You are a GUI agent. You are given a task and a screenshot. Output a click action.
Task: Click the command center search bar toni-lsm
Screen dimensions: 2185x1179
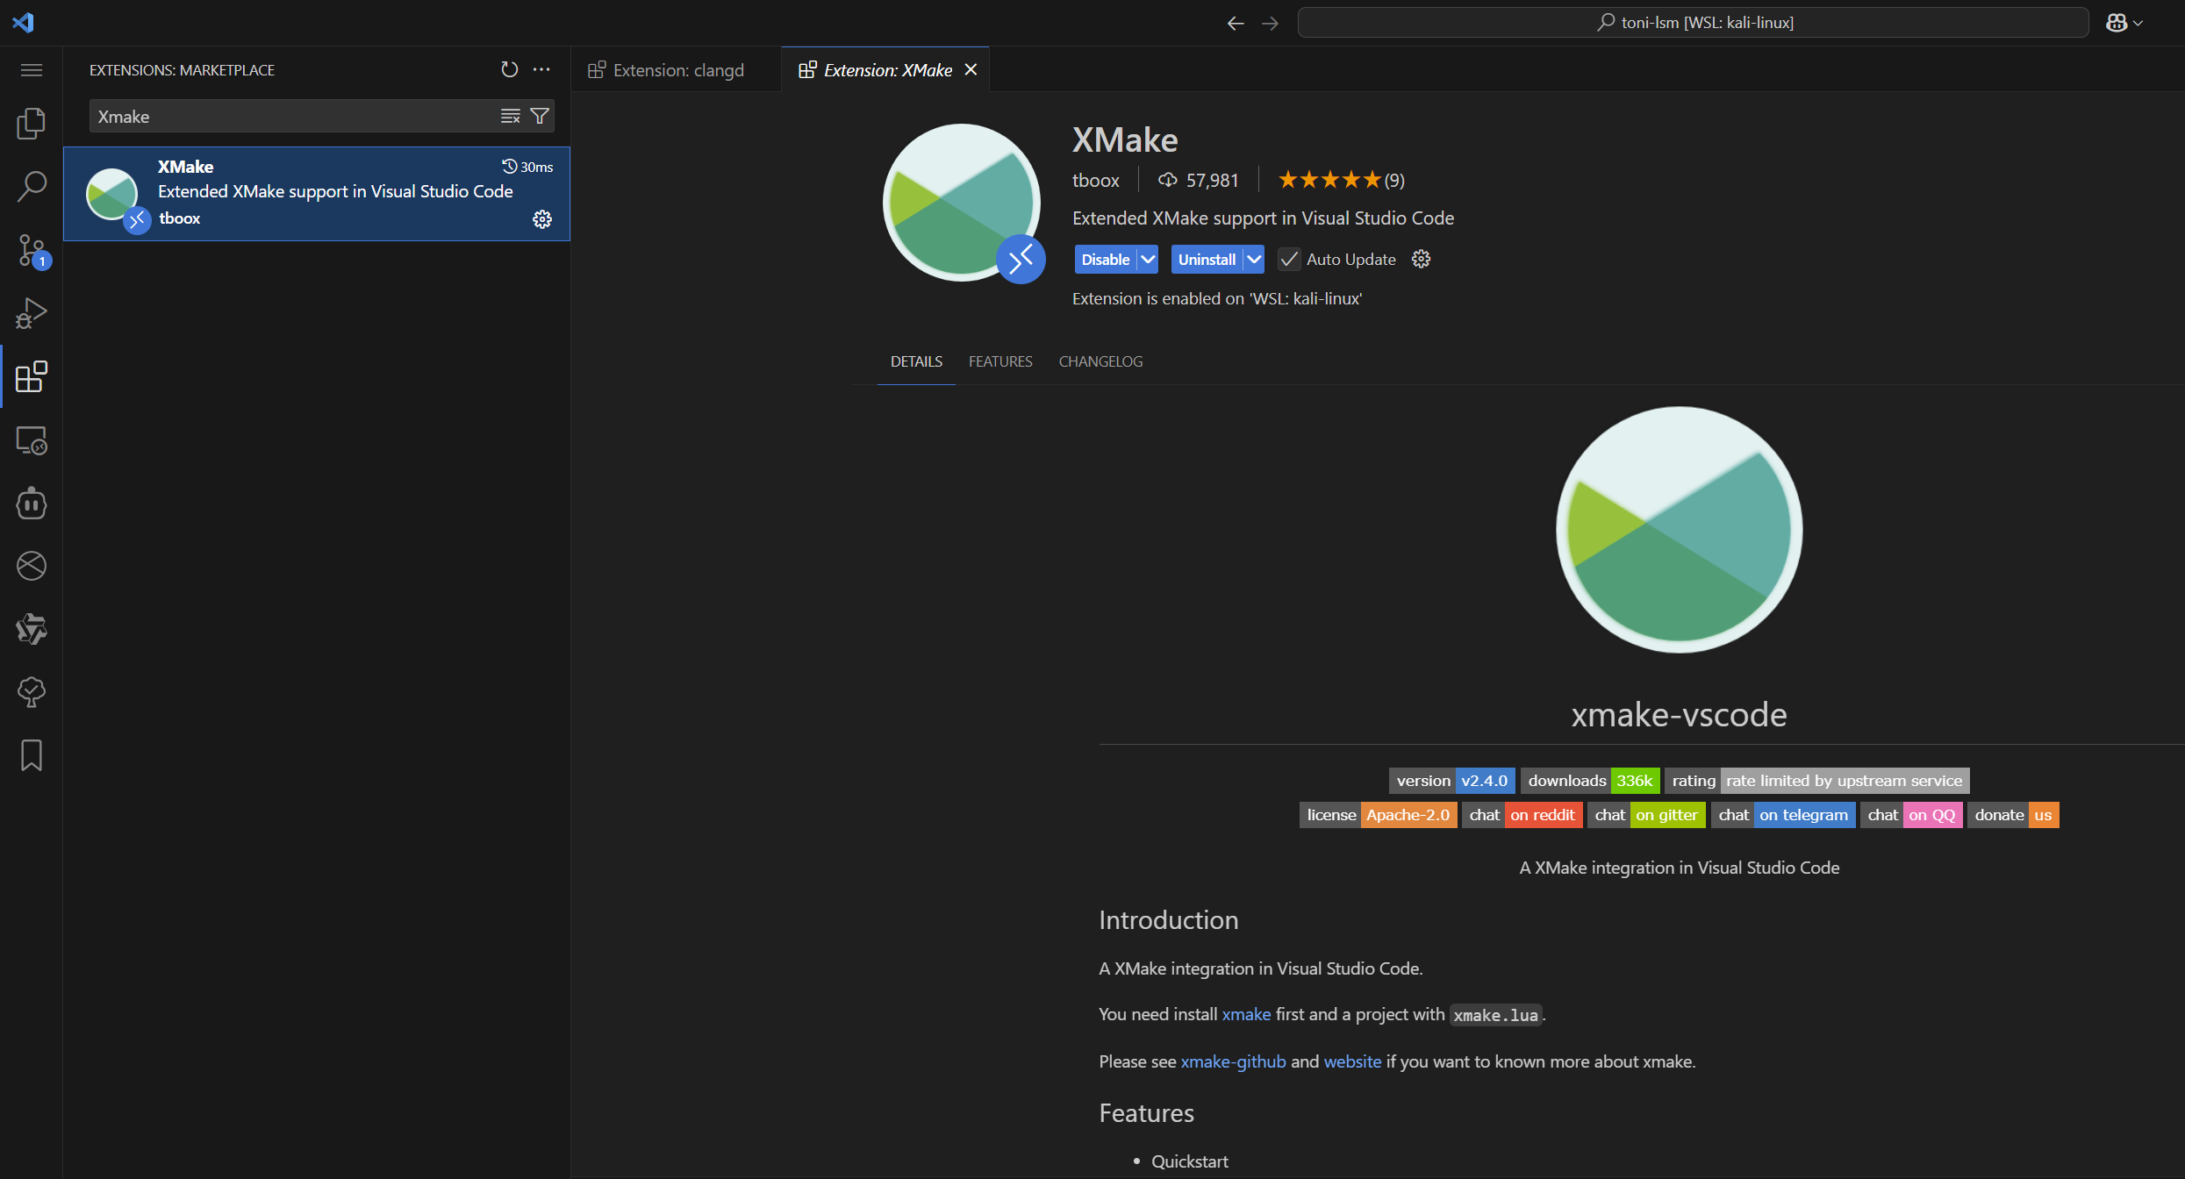click(x=1693, y=23)
